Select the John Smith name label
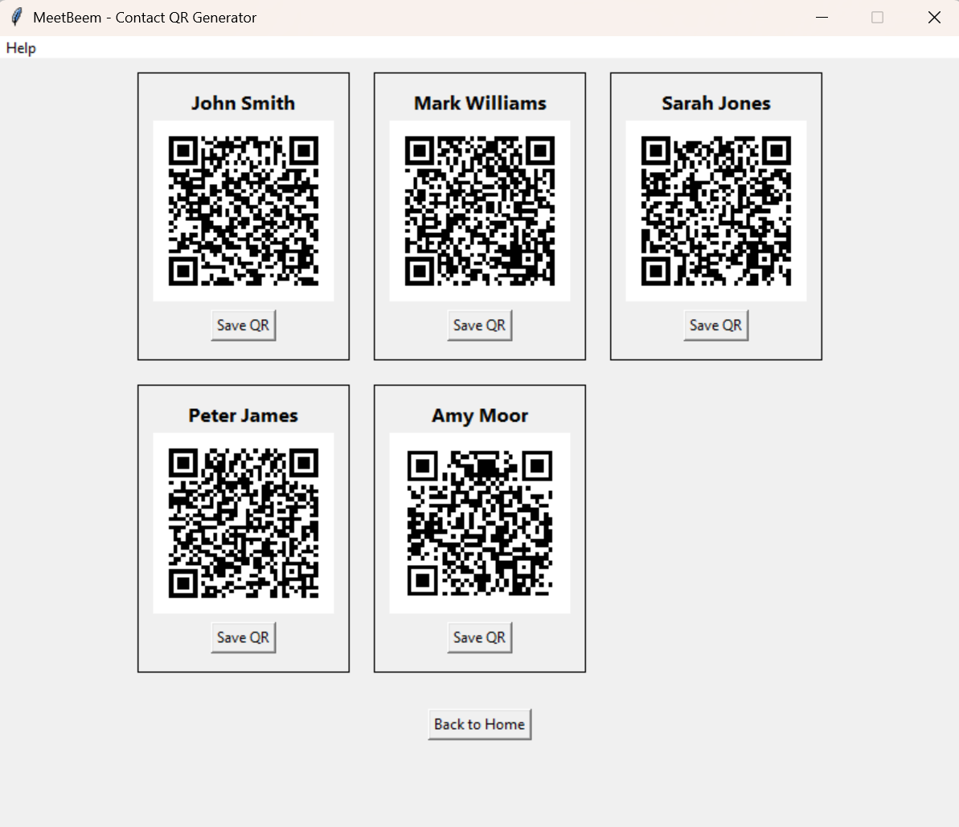 pos(244,104)
